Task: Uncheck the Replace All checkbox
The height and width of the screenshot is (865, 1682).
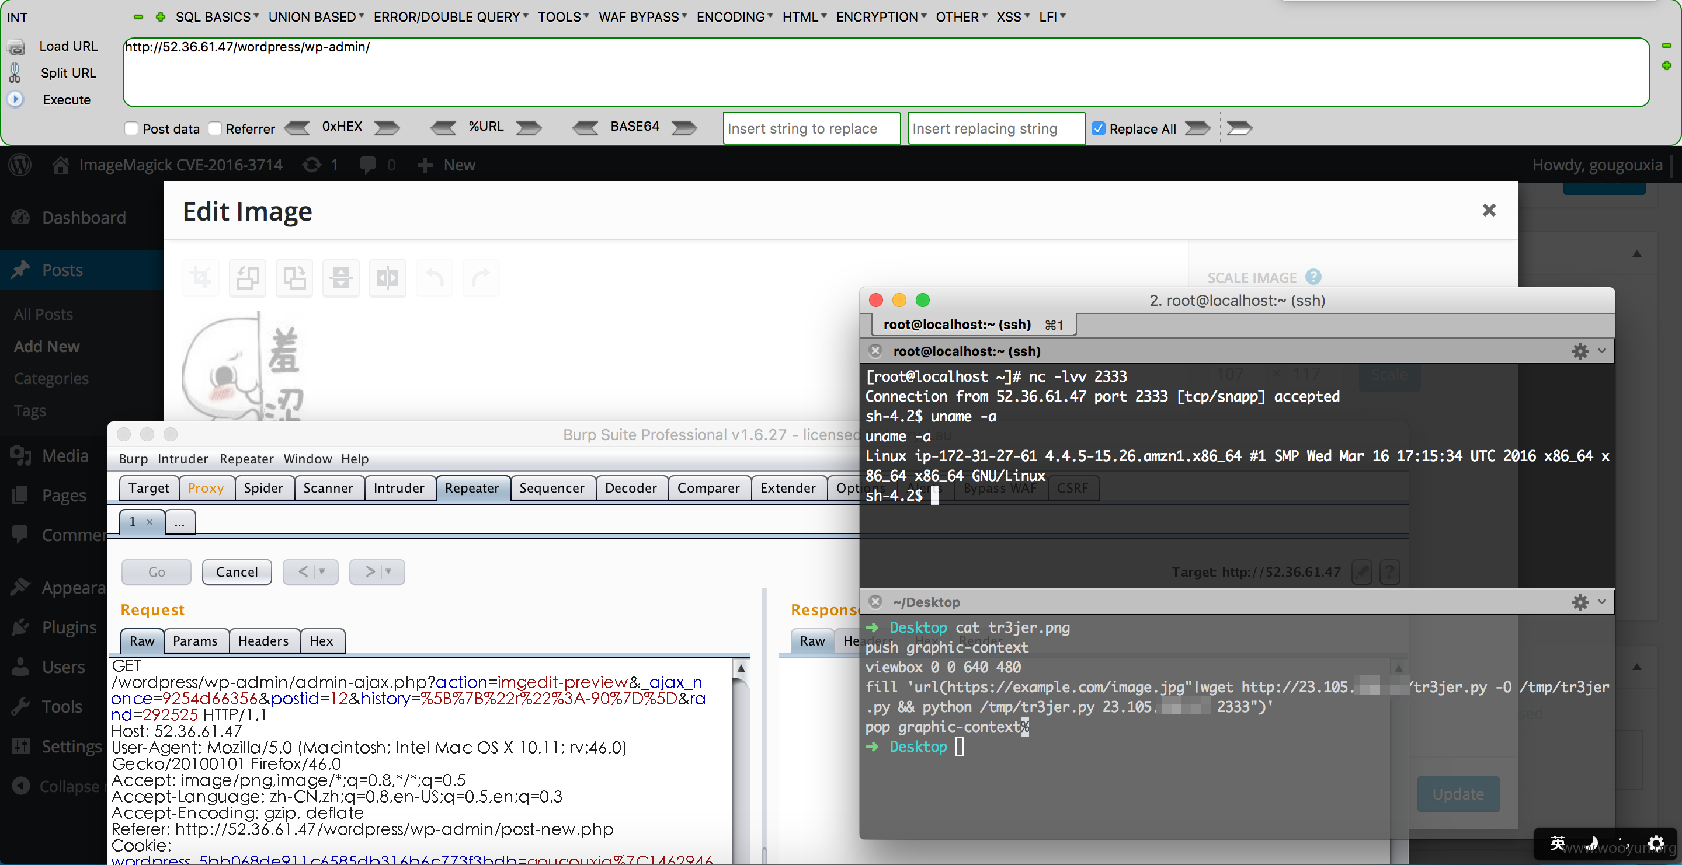Action: coord(1098,128)
